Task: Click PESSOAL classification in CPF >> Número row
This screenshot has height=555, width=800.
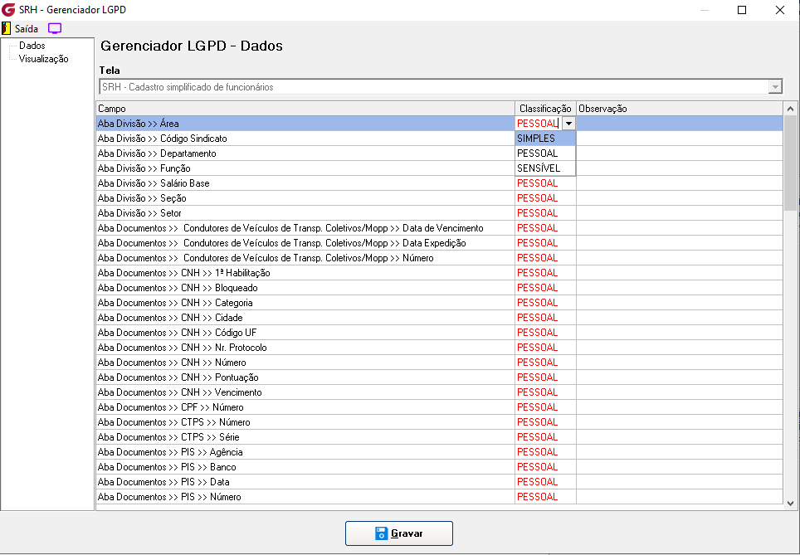Action: click(x=545, y=407)
